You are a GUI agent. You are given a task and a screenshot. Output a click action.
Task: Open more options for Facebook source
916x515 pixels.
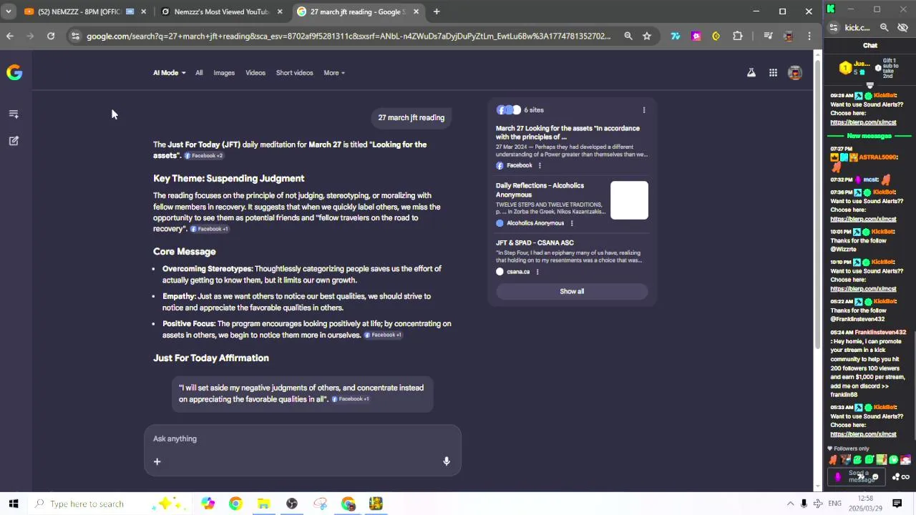pos(540,165)
